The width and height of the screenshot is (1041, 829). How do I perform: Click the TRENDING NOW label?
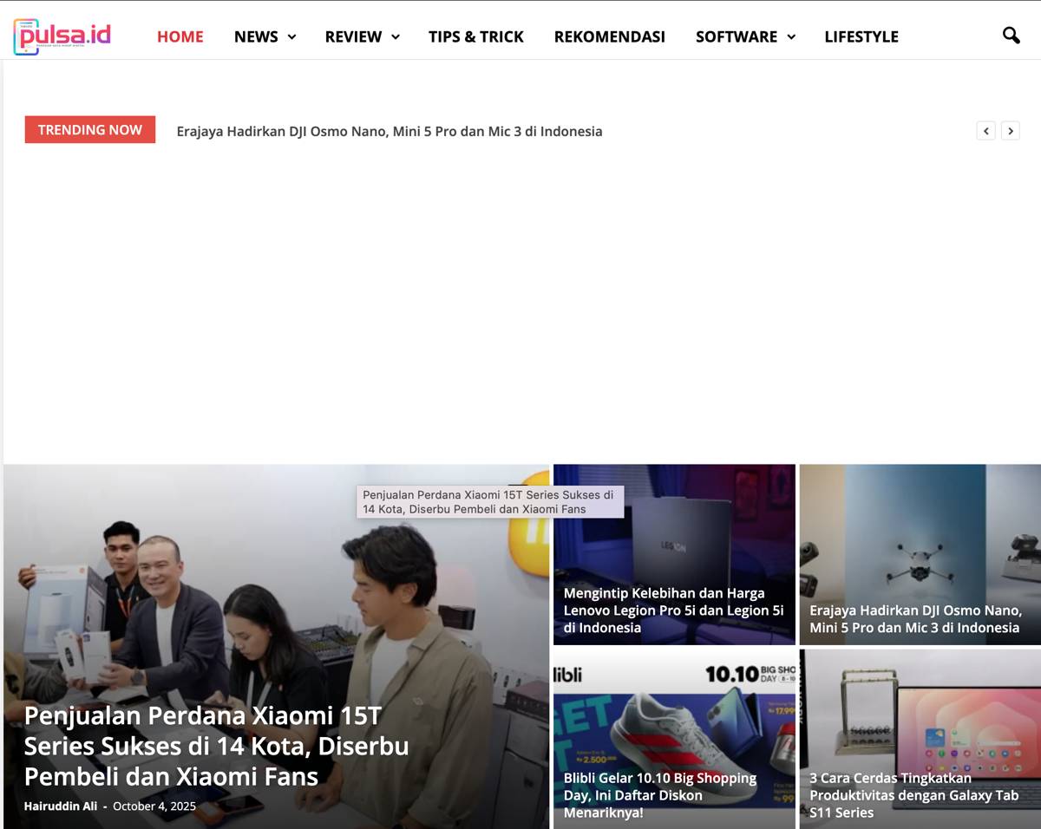click(90, 130)
